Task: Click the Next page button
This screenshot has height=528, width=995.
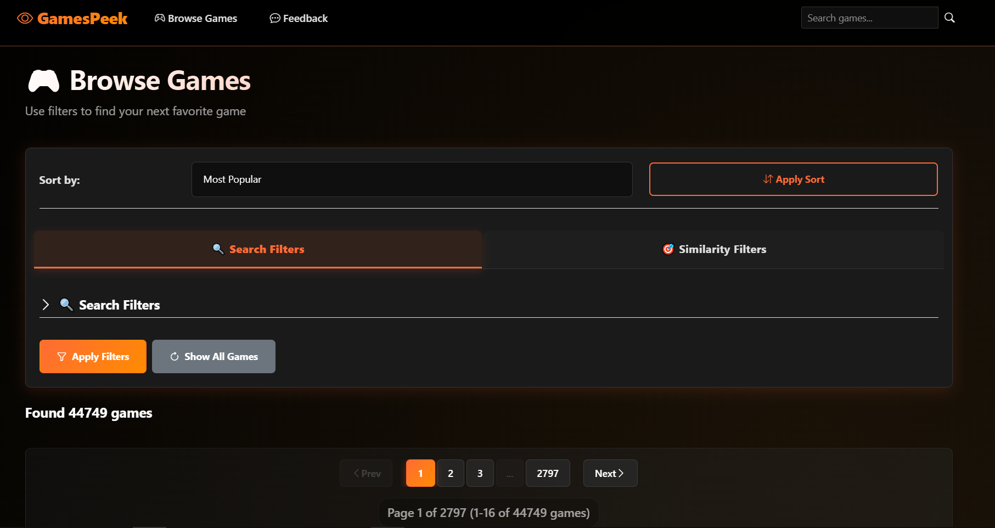Action: [x=610, y=473]
